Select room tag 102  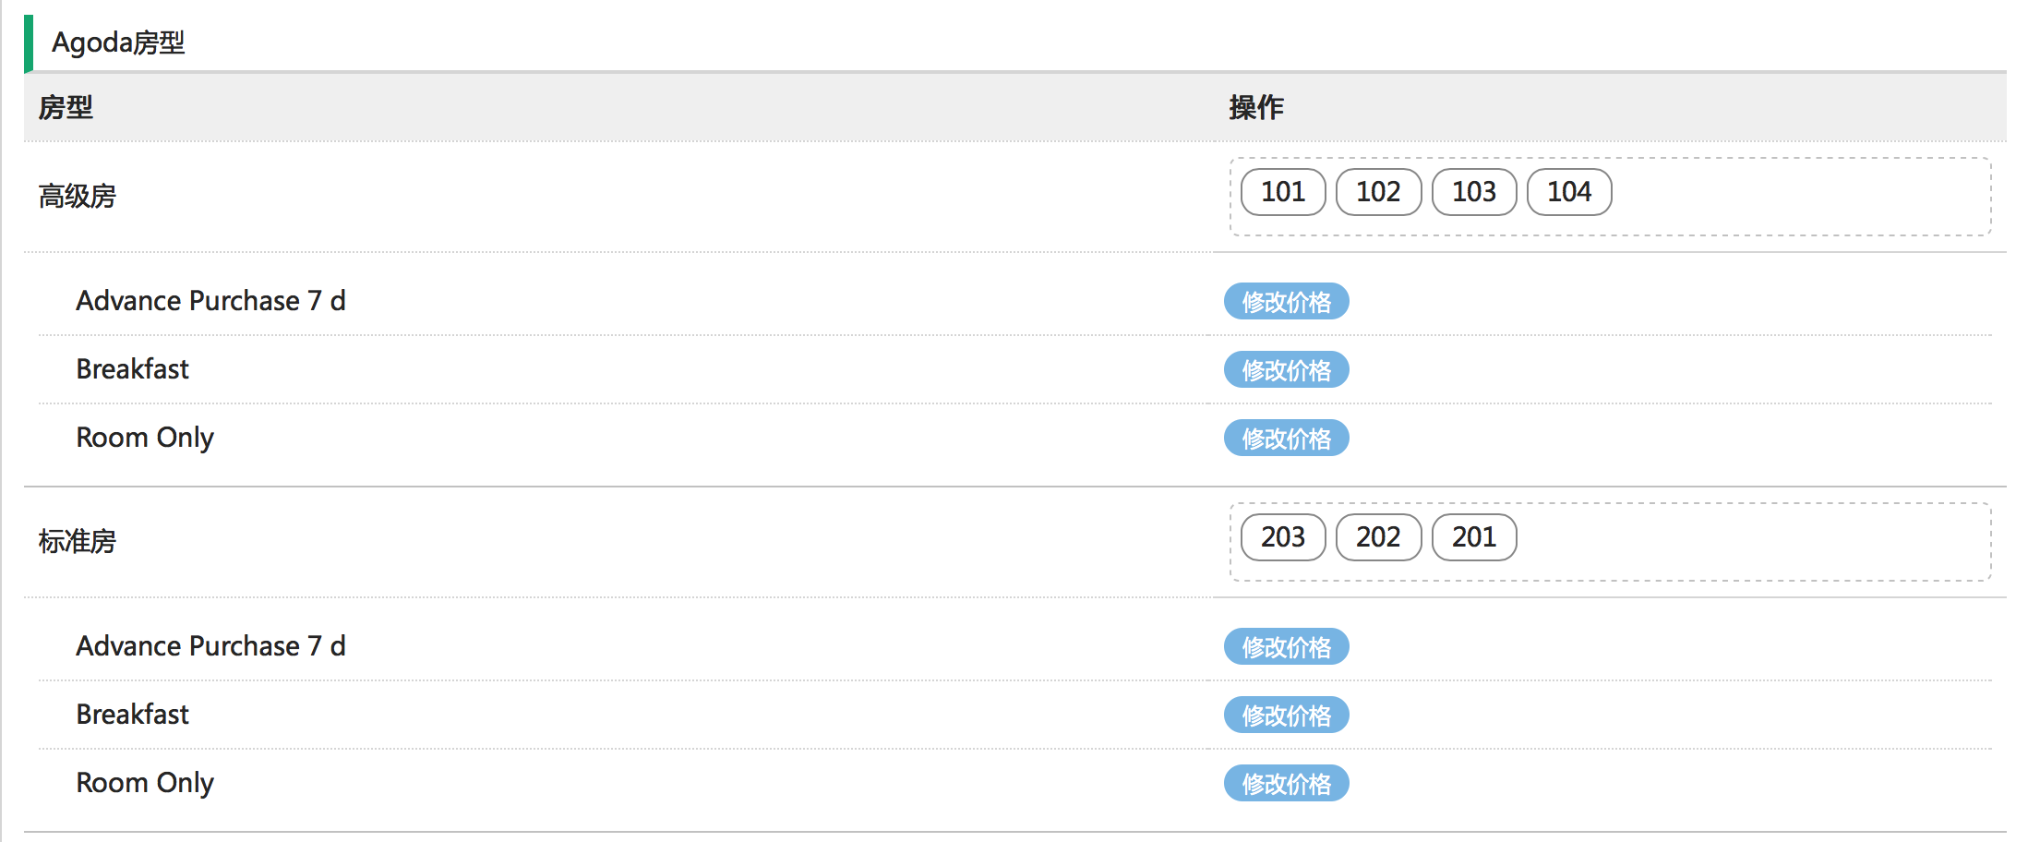1378,192
